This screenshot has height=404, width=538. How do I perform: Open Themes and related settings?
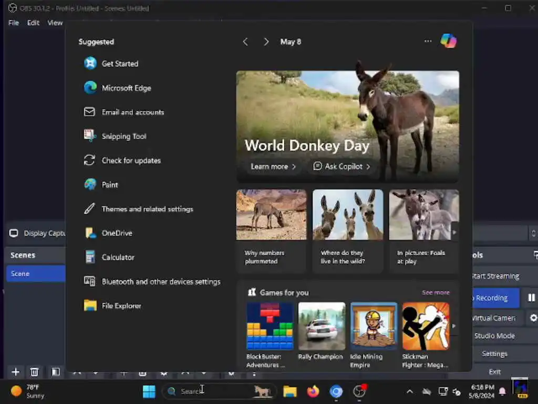tap(147, 209)
